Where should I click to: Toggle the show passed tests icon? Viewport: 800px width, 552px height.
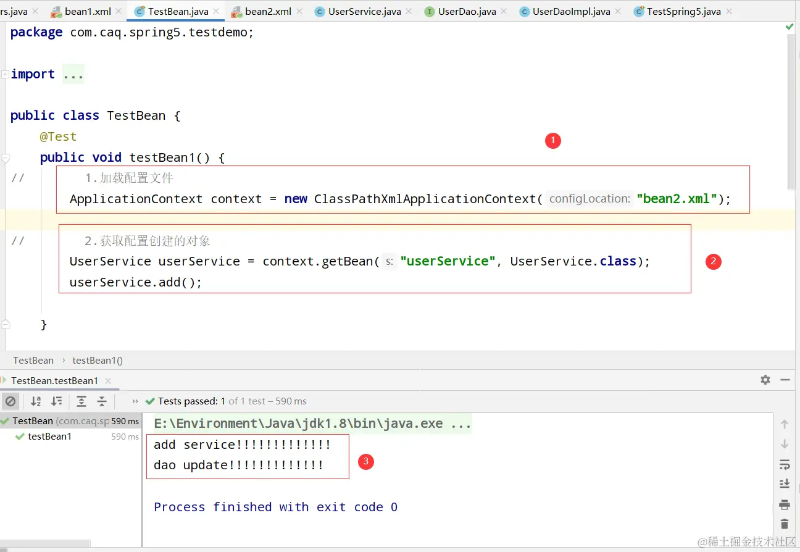pyautogui.click(x=10, y=401)
